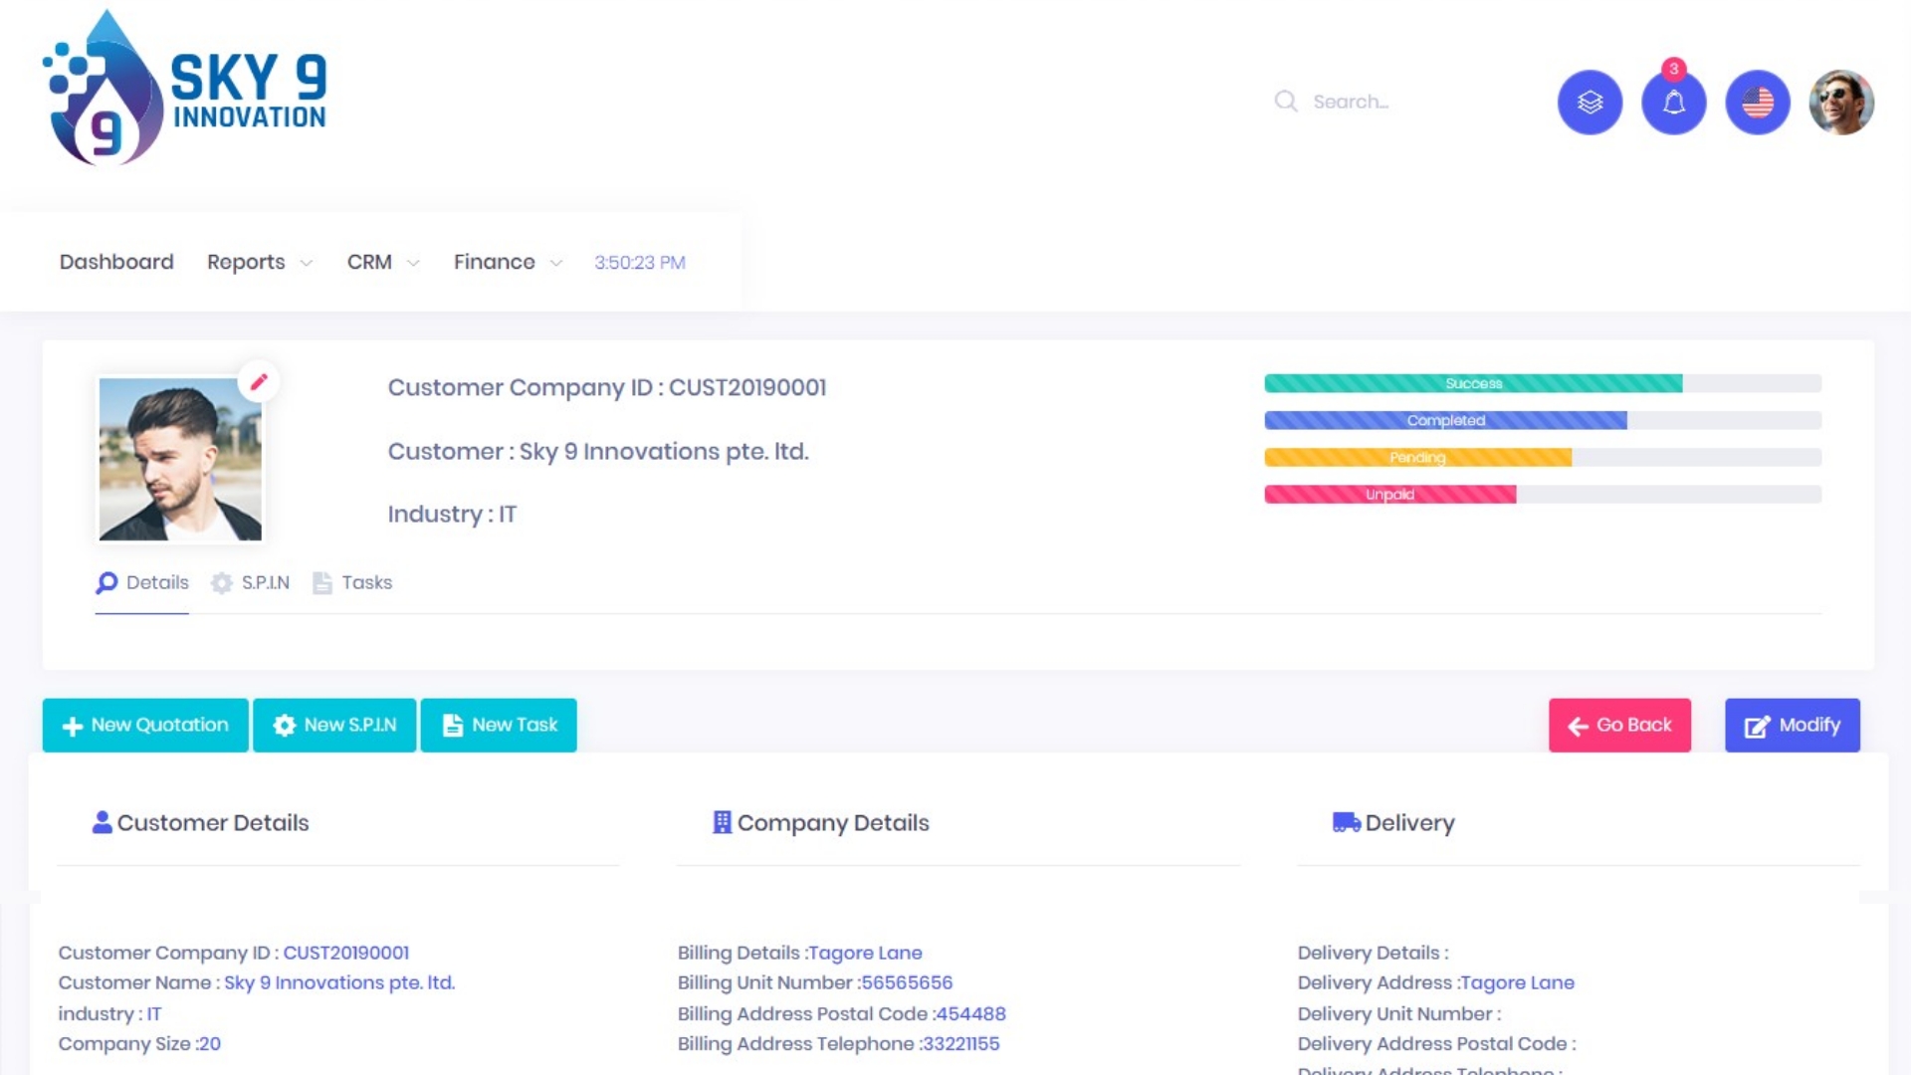Click the red notification count badge
This screenshot has width=1911, height=1075.
(1674, 69)
